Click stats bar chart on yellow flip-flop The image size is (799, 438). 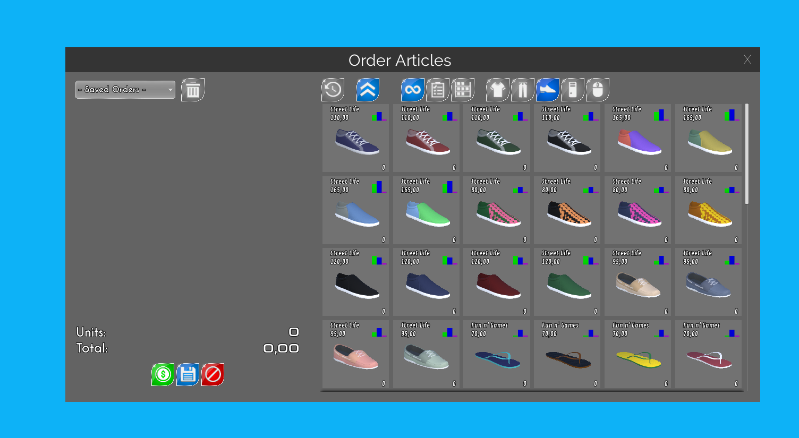(x=661, y=333)
